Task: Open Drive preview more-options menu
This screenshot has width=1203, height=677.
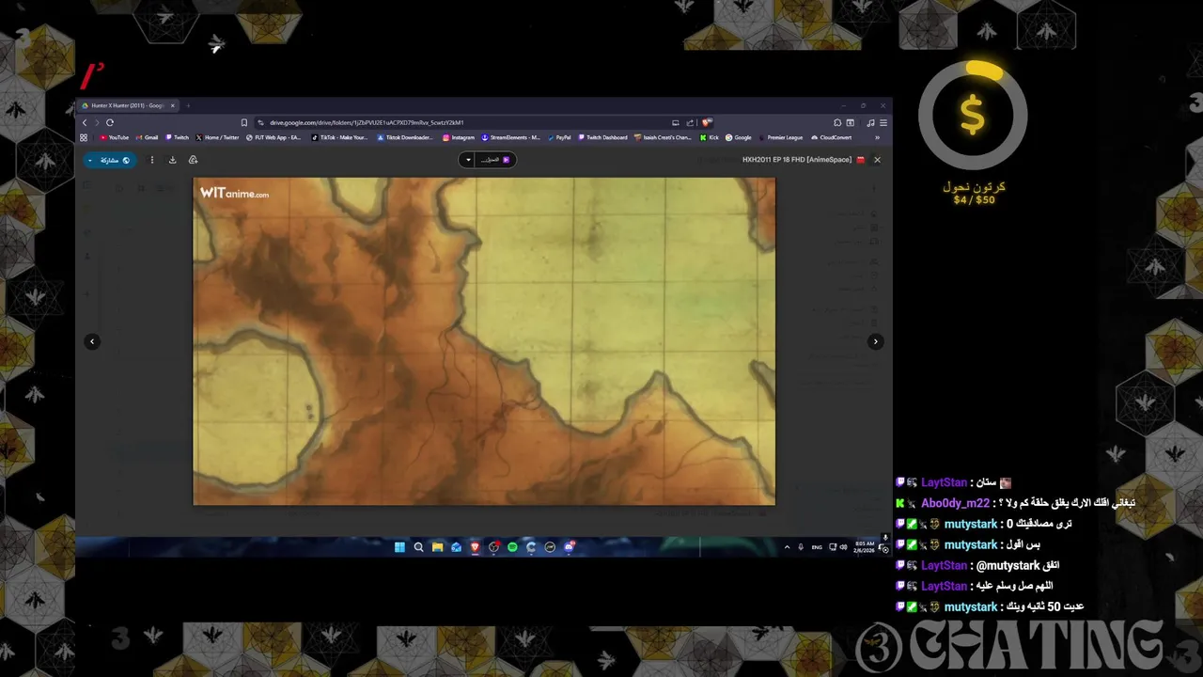Action: click(152, 160)
